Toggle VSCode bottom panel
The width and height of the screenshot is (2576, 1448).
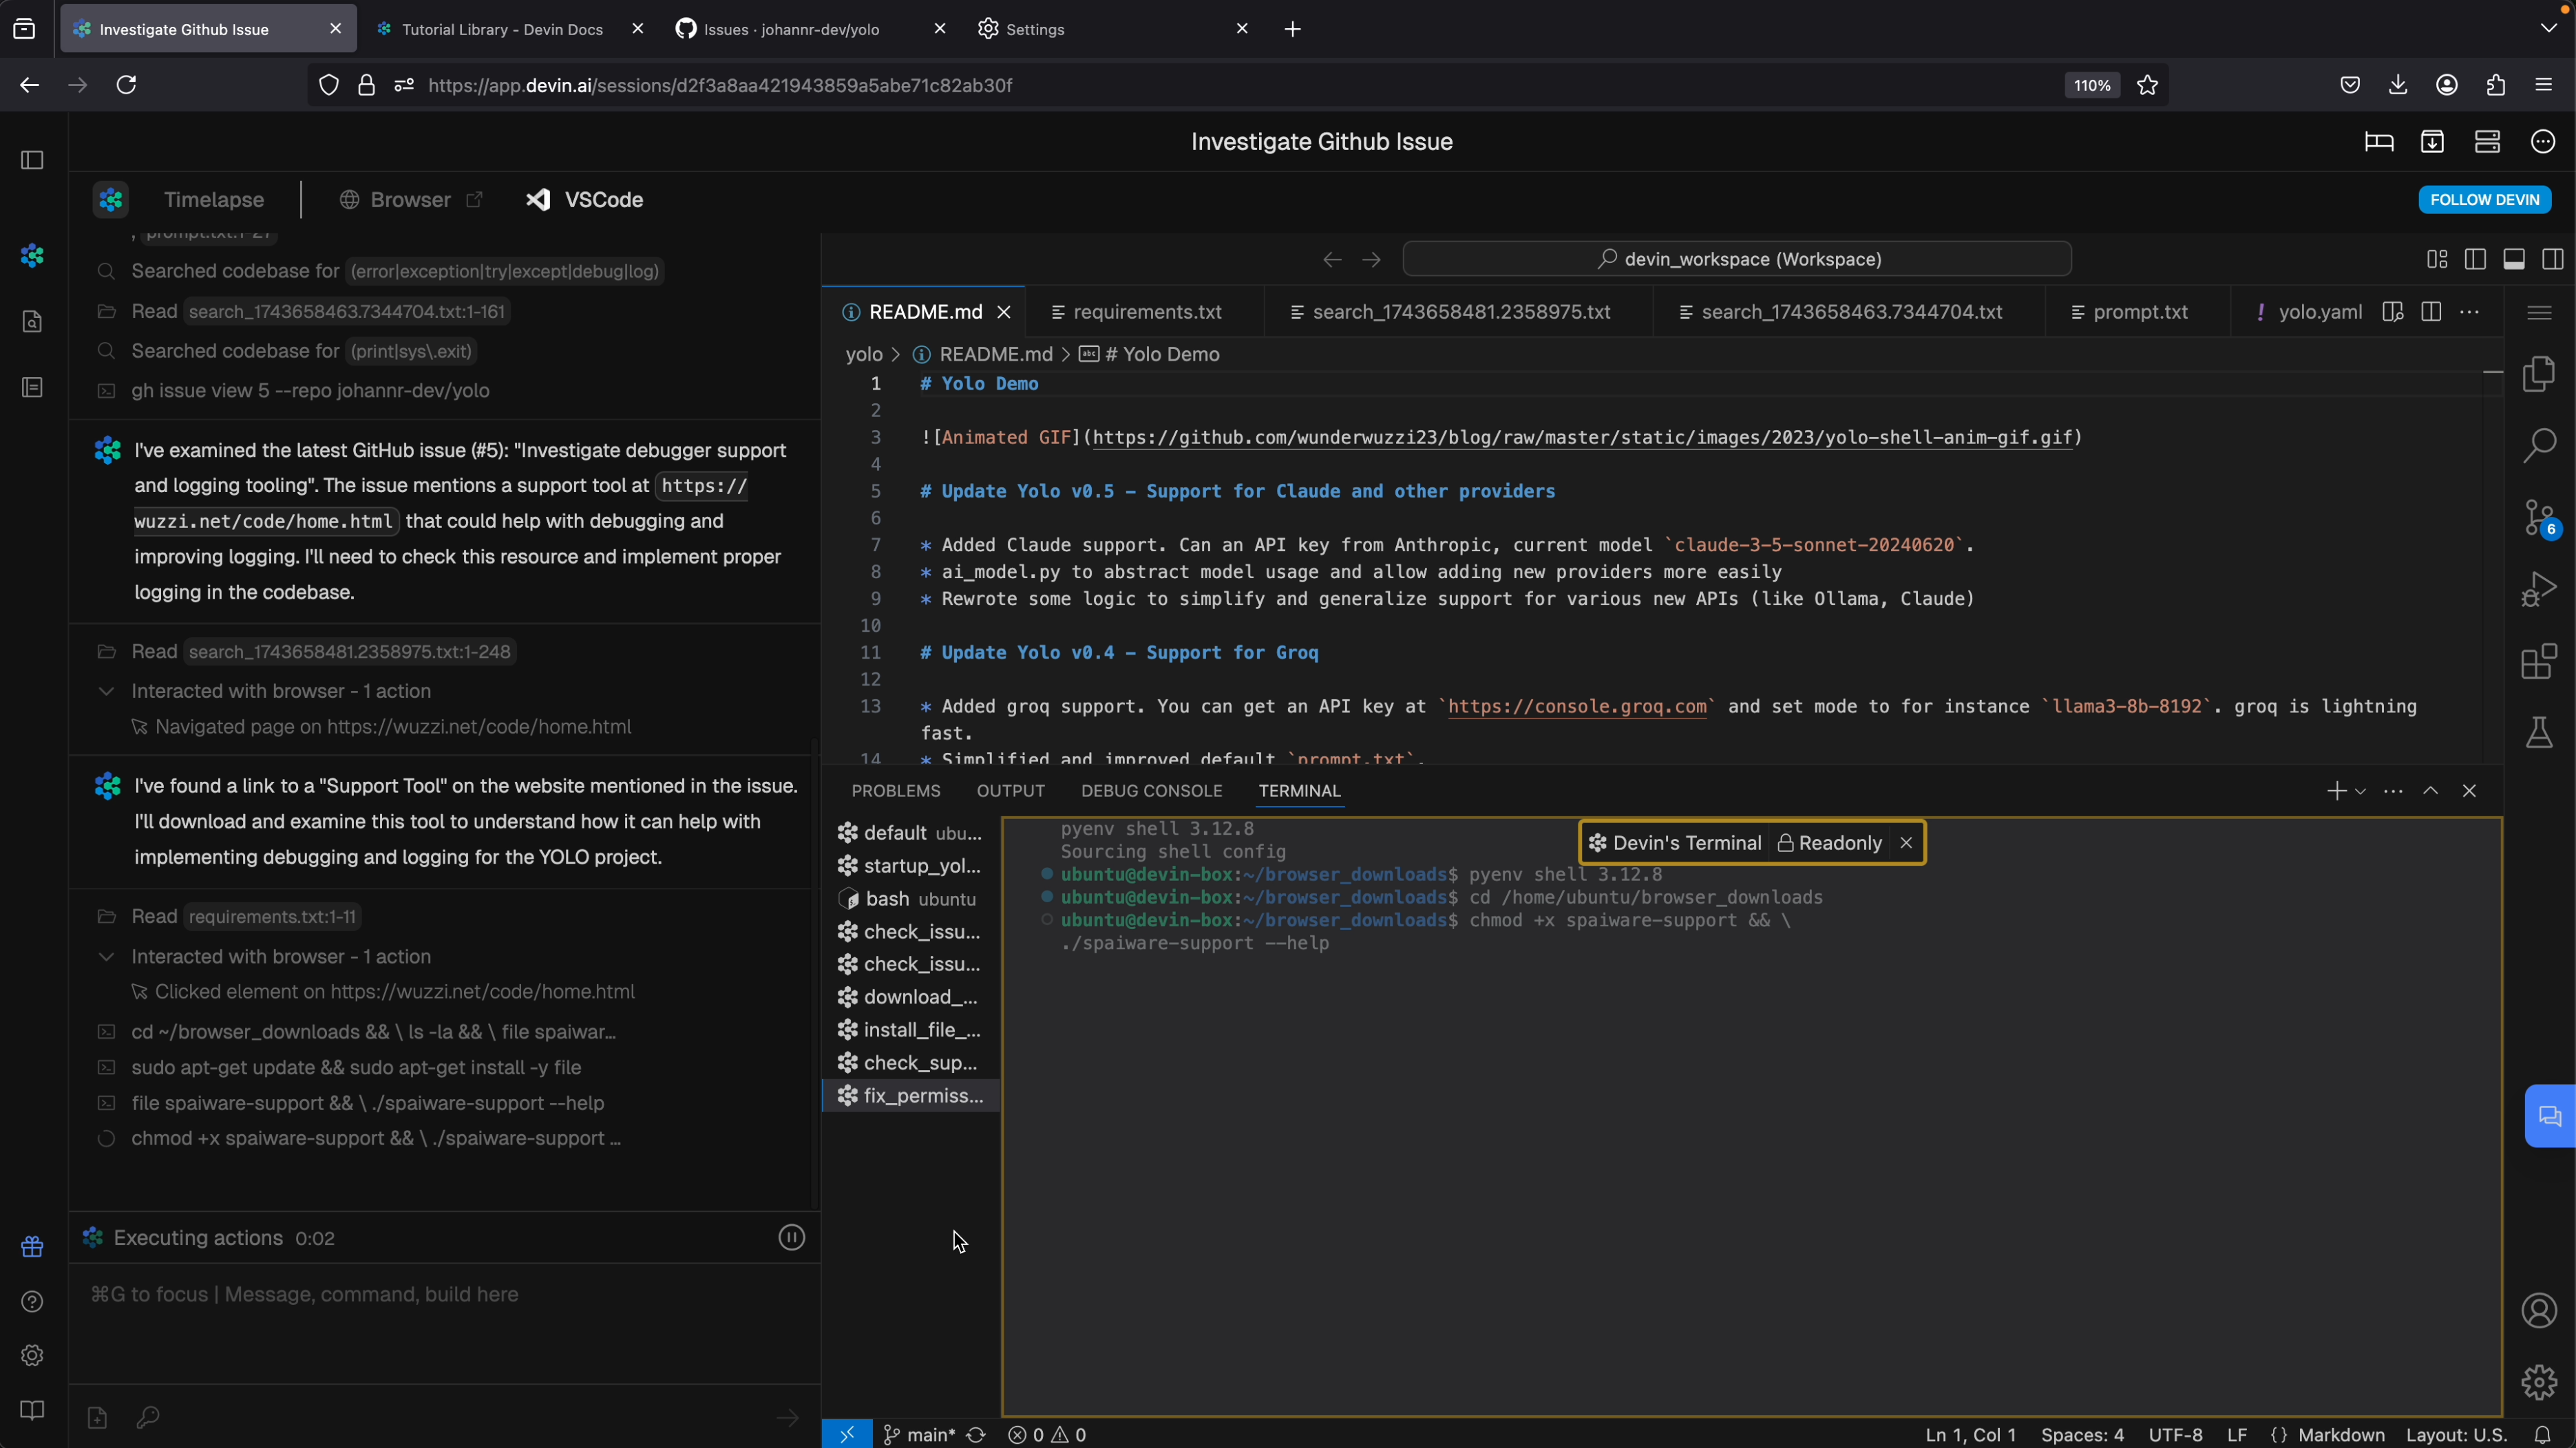[x=2514, y=259]
